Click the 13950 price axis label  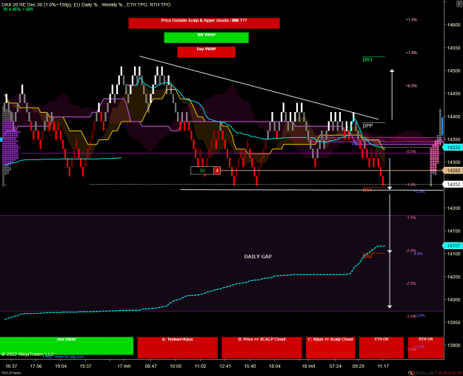[454, 323]
